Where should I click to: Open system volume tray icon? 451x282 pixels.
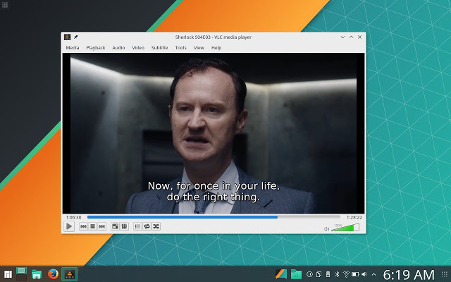click(x=364, y=274)
